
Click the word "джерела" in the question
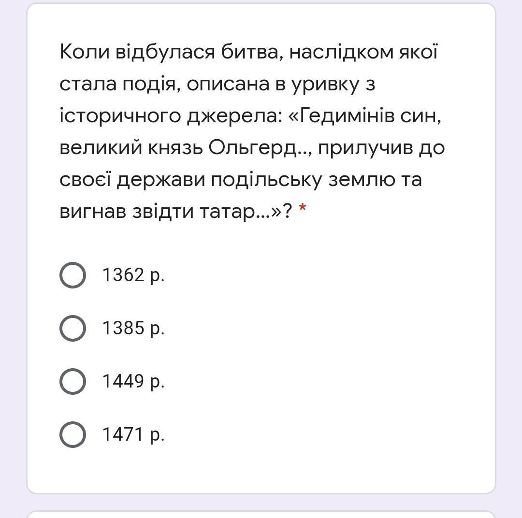pyautogui.click(x=232, y=116)
